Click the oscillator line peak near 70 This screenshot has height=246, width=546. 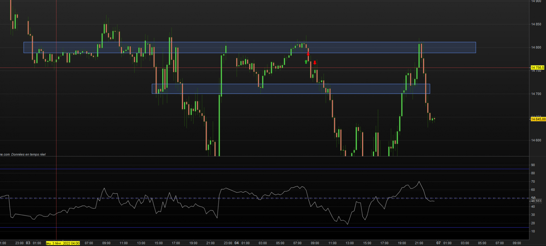click(x=419, y=182)
